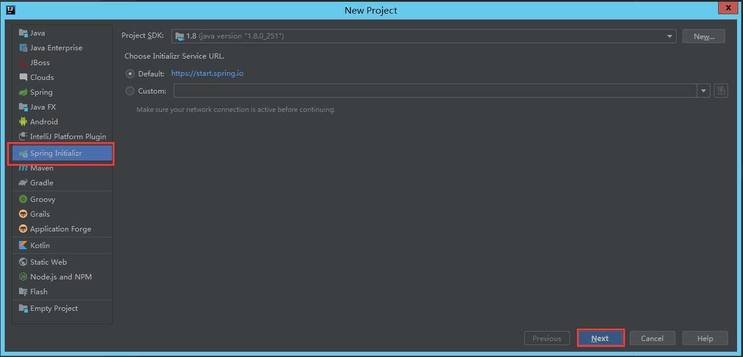The width and height of the screenshot is (743, 357).
Task: Expand the Custom URL dropdown arrow
Action: click(704, 91)
